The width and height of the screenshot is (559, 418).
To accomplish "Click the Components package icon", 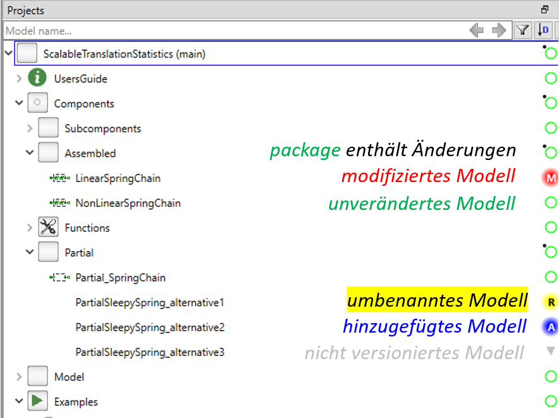I will coord(37,103).
